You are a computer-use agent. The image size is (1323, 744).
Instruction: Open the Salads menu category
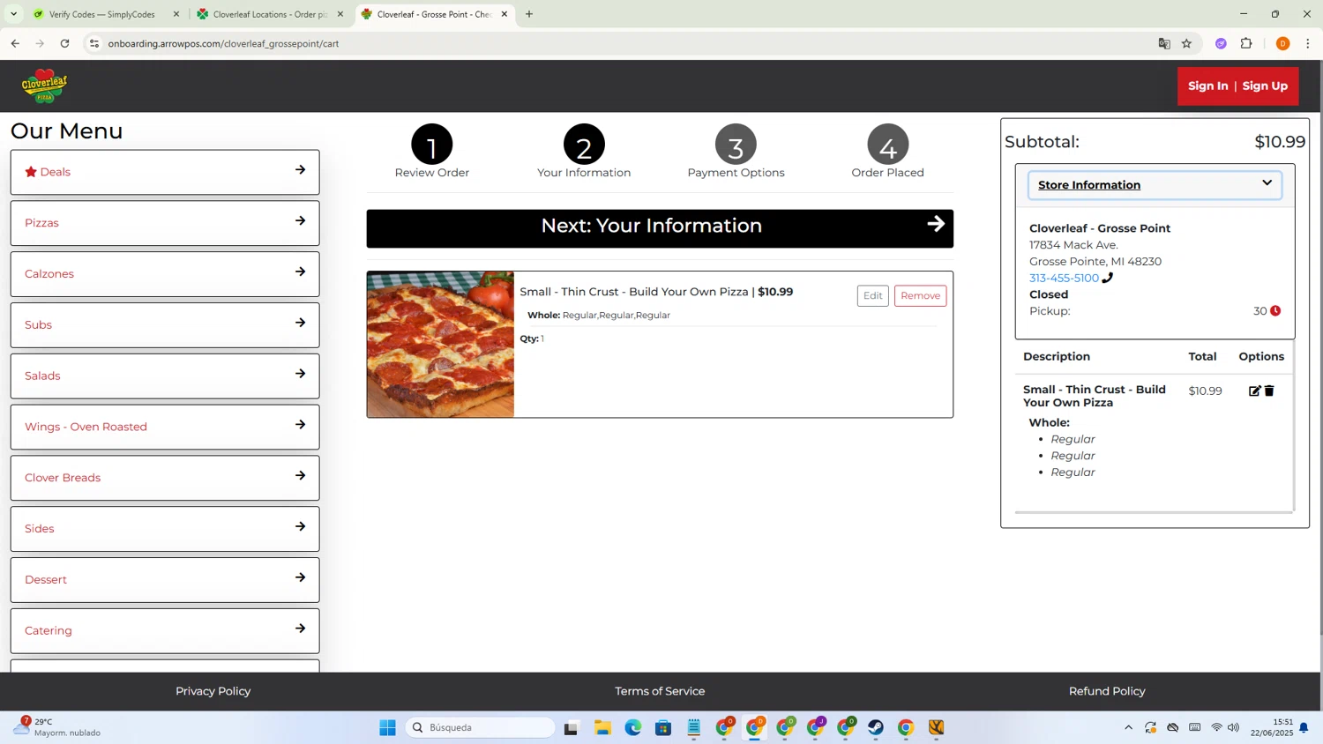[165, 376]
